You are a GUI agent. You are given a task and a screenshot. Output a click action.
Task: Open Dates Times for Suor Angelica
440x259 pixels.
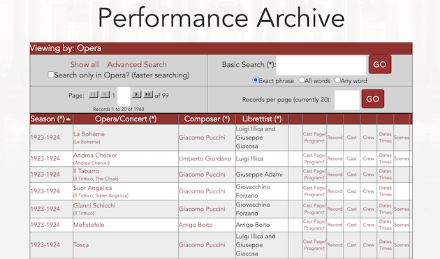386,191
